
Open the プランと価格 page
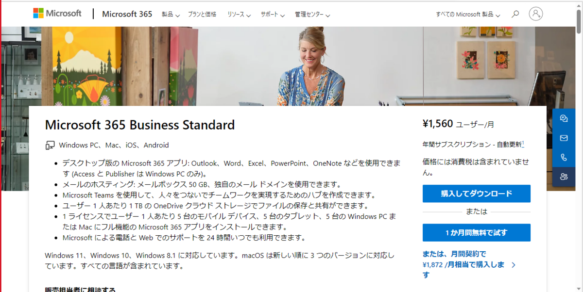(x=202, y=15)
